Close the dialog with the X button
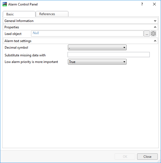This screenshot has height=163, width=161. click(x=154, y=4)
